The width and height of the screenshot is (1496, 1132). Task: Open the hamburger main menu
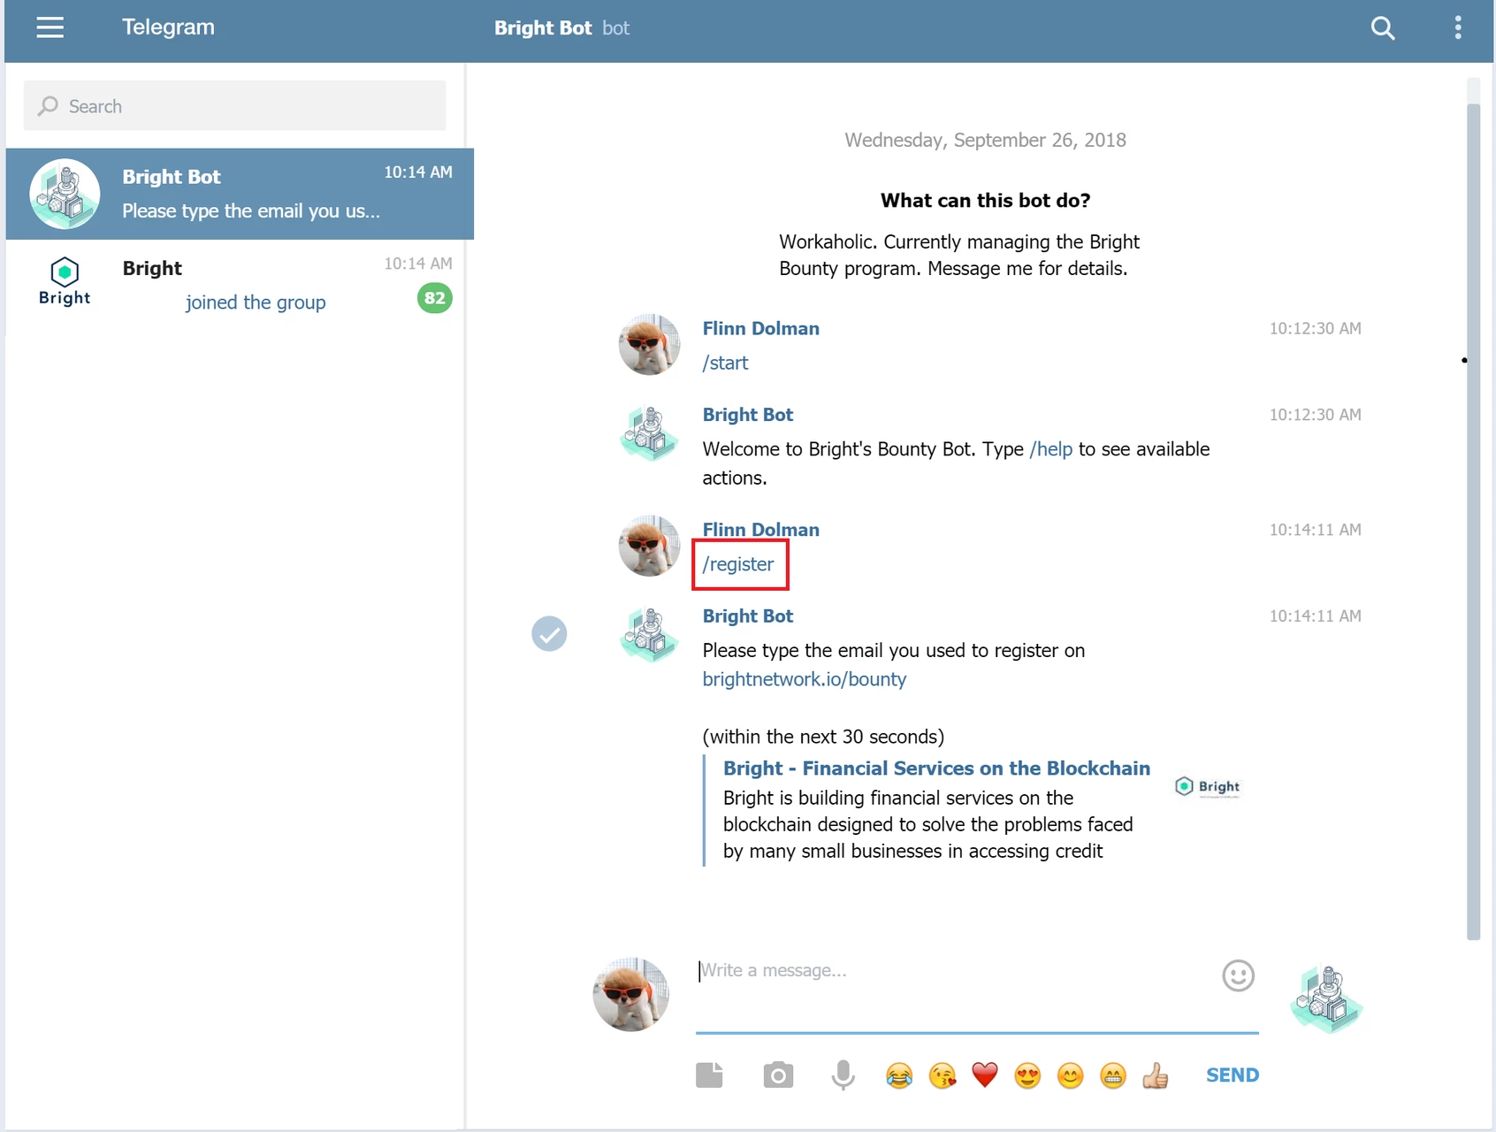point(50,27)
